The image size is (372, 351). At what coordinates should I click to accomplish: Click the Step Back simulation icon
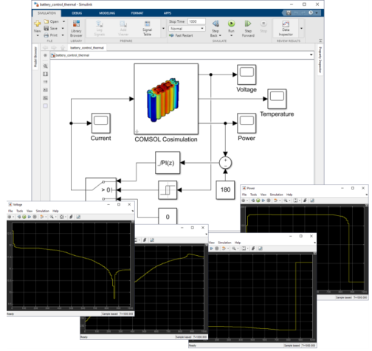[216, 24]
